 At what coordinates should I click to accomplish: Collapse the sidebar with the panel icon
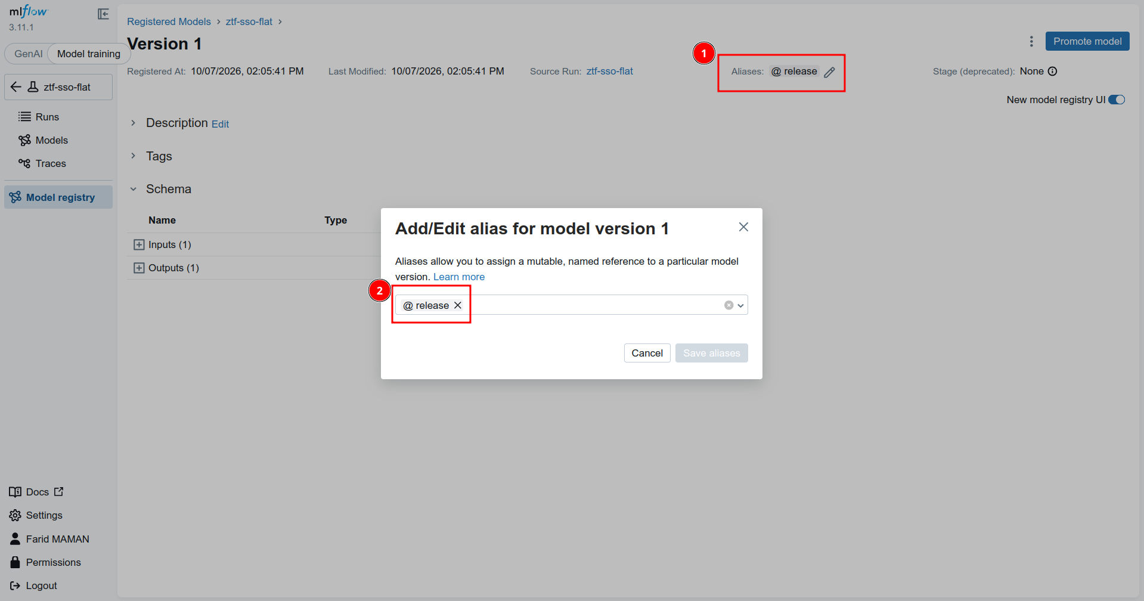point(103,14)
